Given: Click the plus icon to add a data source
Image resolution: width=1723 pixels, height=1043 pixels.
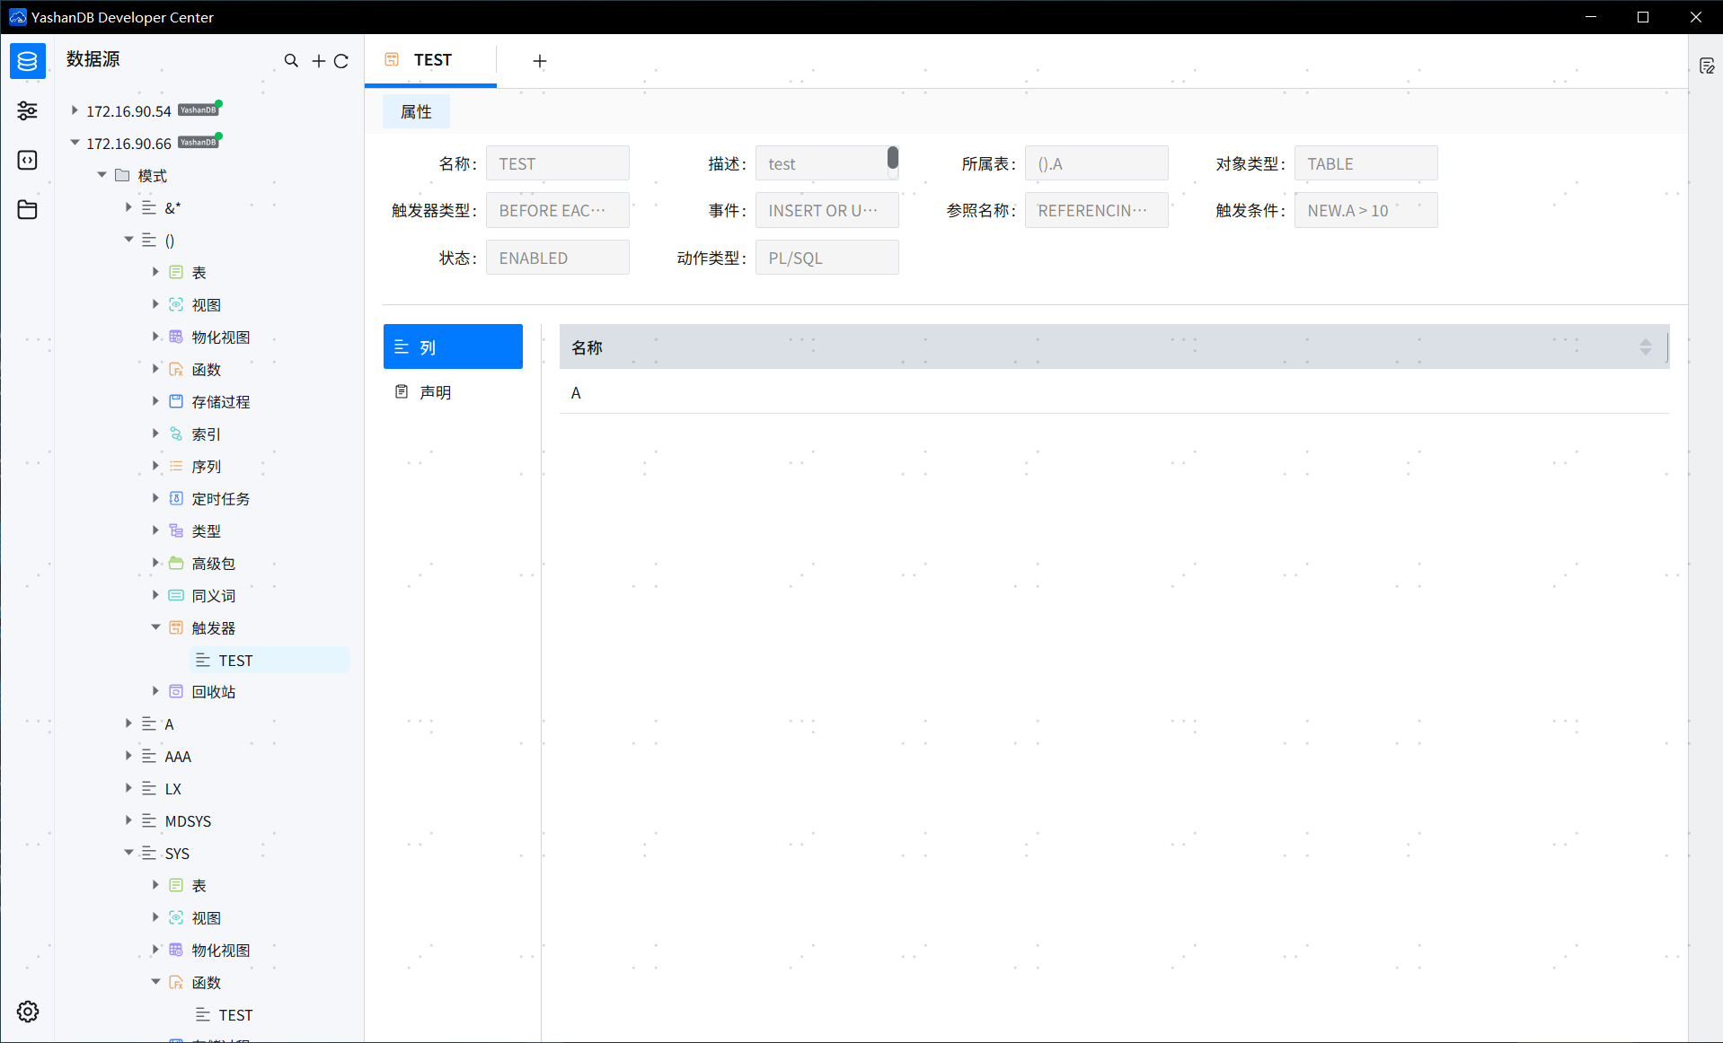Looking at the screenshot, I should click(317, 60).
